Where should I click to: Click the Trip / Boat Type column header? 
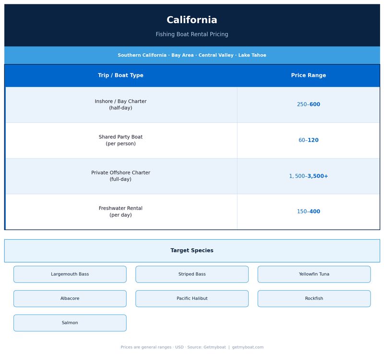120,75
